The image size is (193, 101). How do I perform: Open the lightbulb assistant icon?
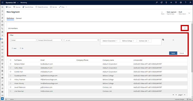166,2
